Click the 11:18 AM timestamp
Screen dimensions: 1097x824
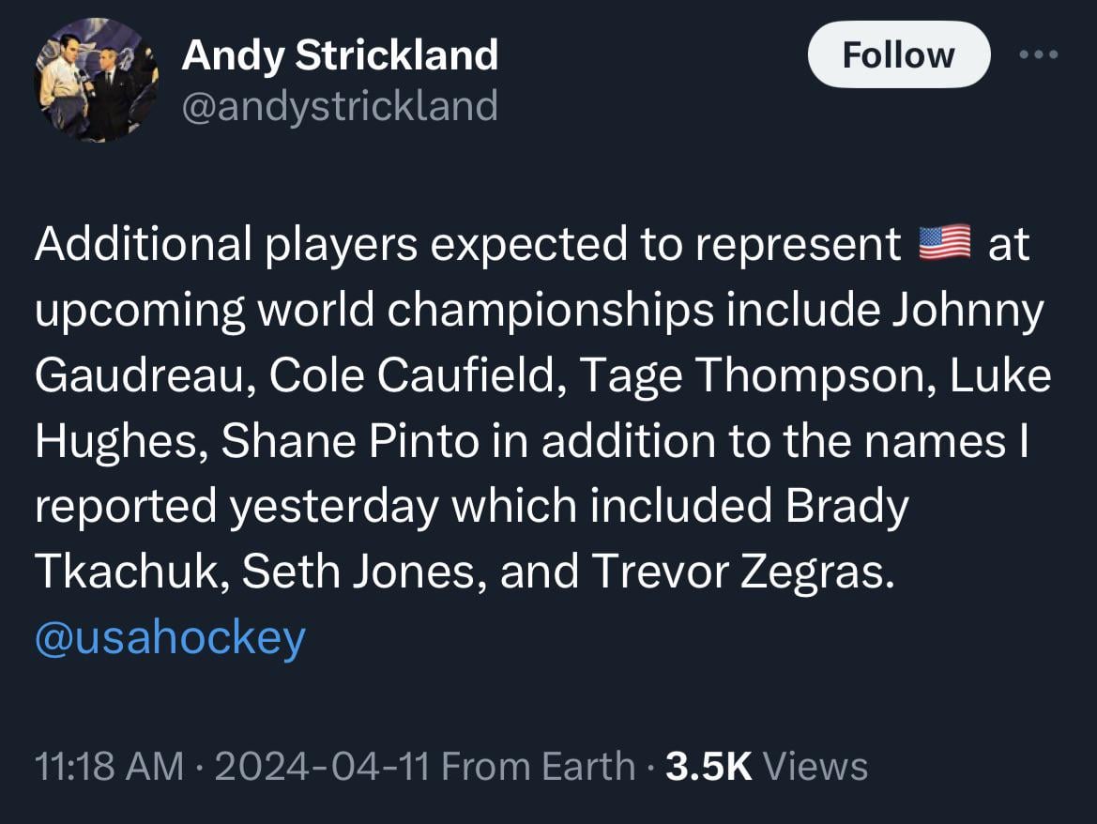tap(109, 766)
